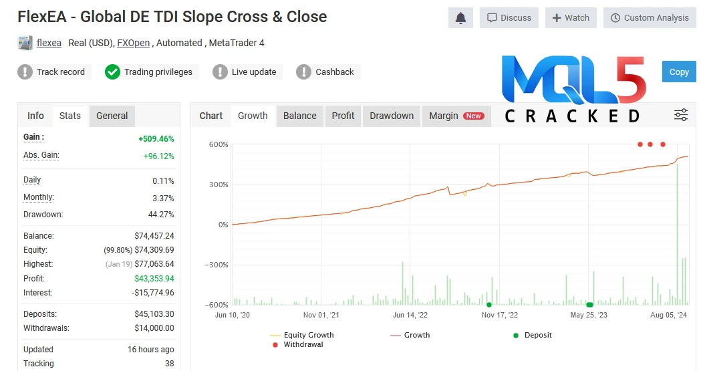Open the Drawdown chart tab
The width and height of the screenshot is (701, 371).
click(392, 116)
